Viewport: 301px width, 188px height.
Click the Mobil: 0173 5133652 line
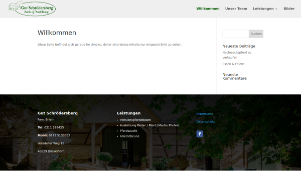pos(54,135)
